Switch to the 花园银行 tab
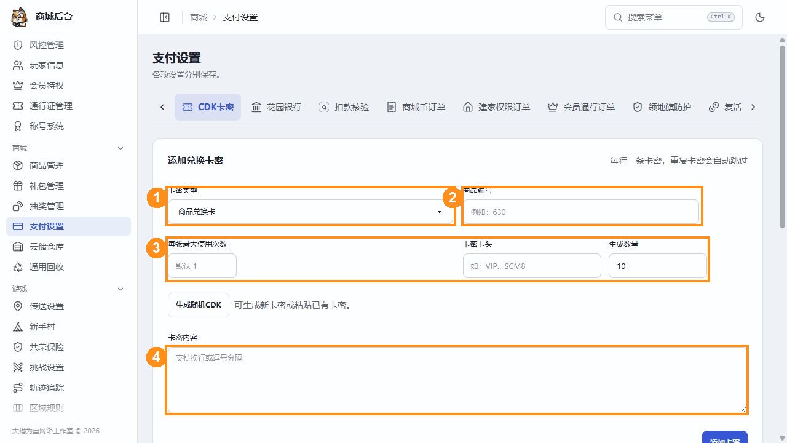This screenshot has height=443, width=787. tap(276, 107)
